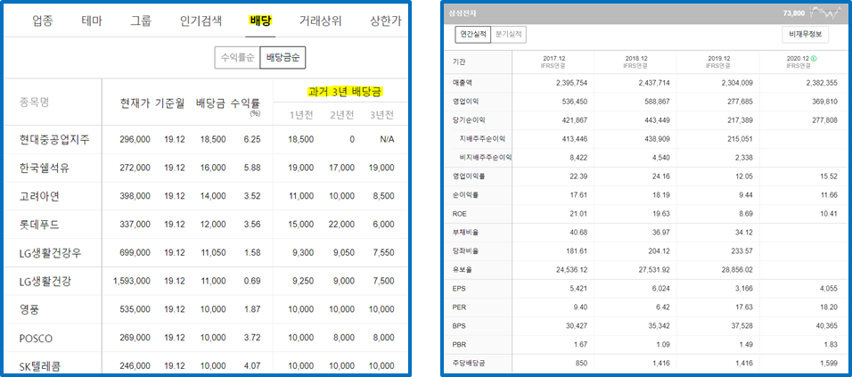The image size is (852, 377).
Task: Click the 2년전 sub-header
Action: coord(341,115)
